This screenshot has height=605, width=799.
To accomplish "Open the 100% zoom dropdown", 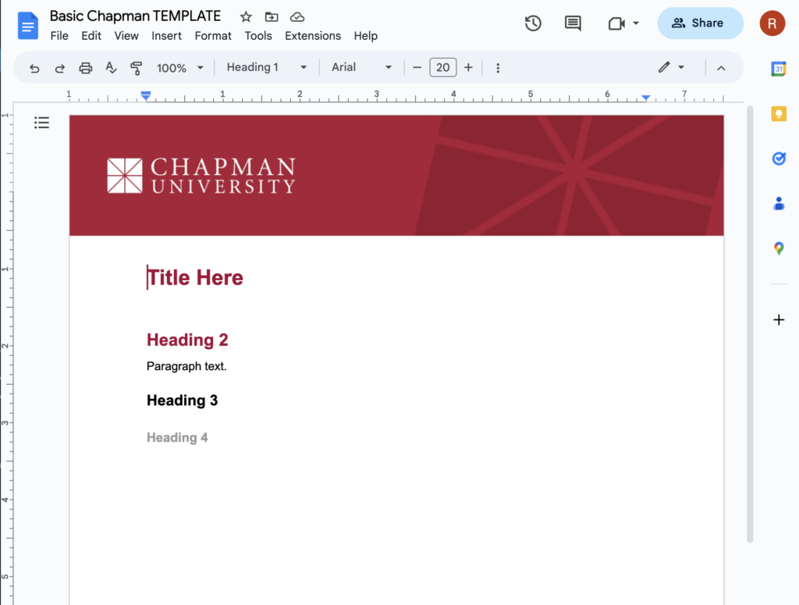I will (178, 67).
